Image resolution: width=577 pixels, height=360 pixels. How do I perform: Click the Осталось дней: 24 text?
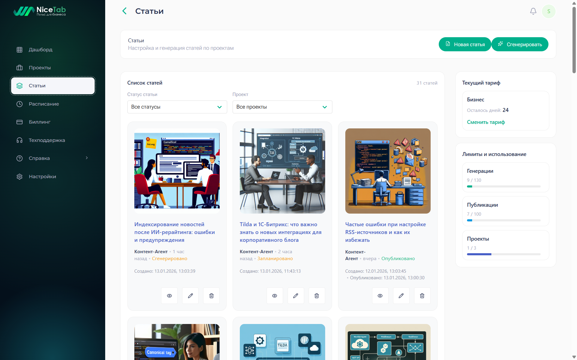[x=488, y=110]
